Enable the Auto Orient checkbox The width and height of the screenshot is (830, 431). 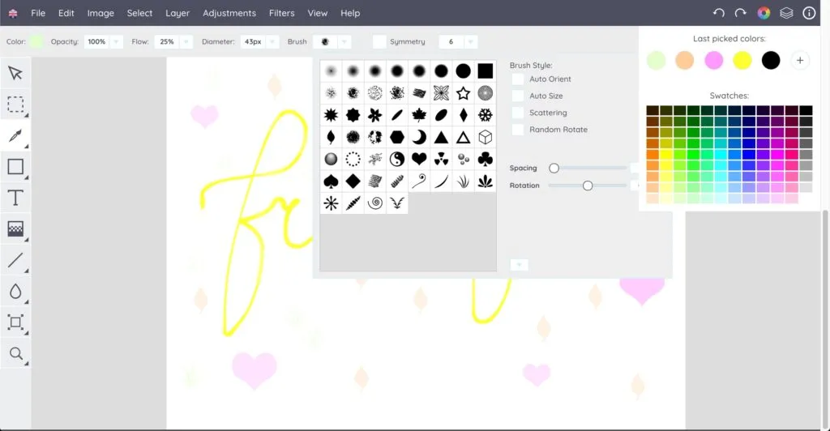click(518, 79)
